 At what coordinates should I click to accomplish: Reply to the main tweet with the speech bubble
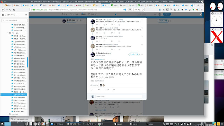(92, 90)
